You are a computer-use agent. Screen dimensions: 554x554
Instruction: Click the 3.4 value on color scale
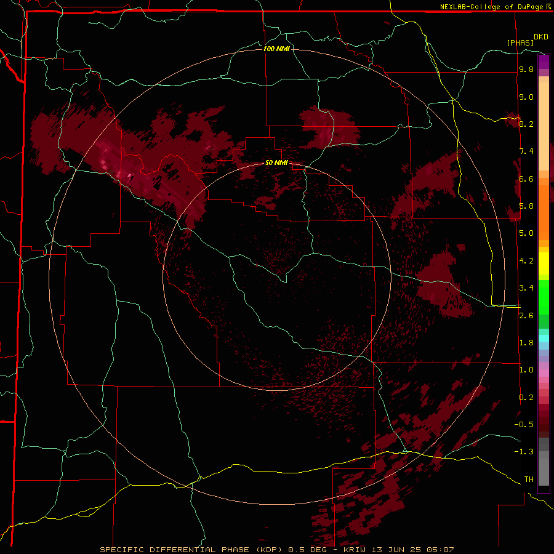click(526, 288)
